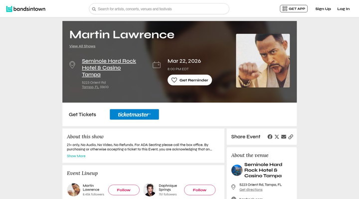The width and height of the screenshot is (359, 199).
Task: Click the About this show heading
Action: point(85,137)
